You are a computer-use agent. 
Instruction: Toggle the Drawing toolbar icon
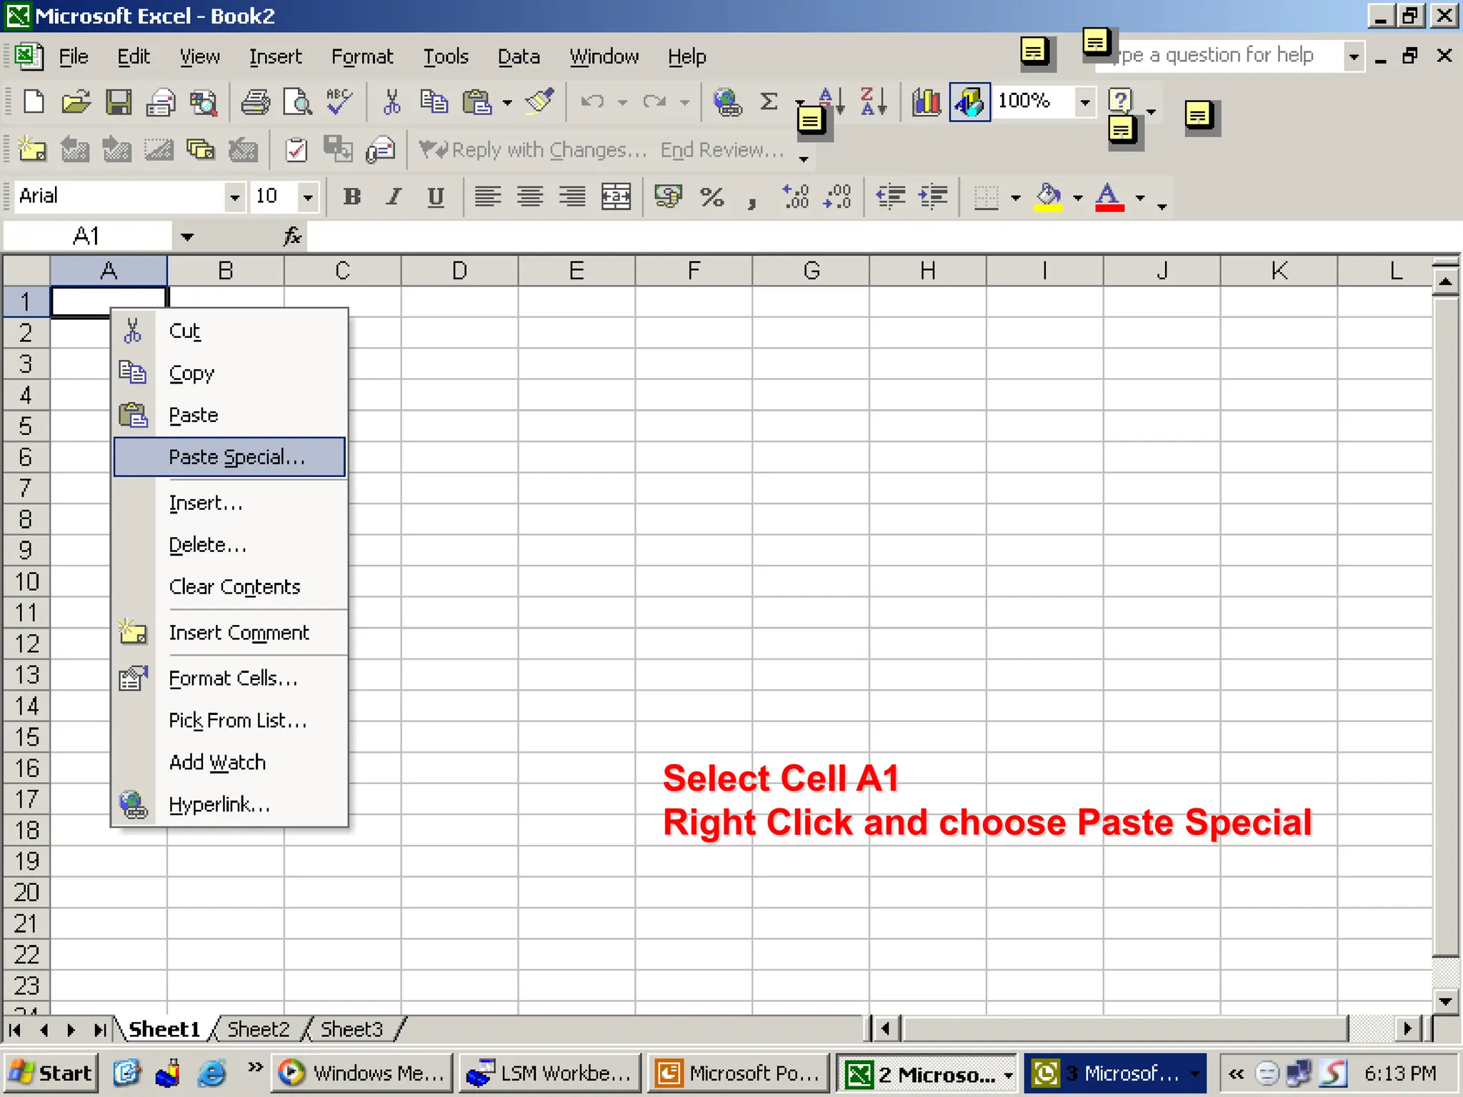point(969,102)
